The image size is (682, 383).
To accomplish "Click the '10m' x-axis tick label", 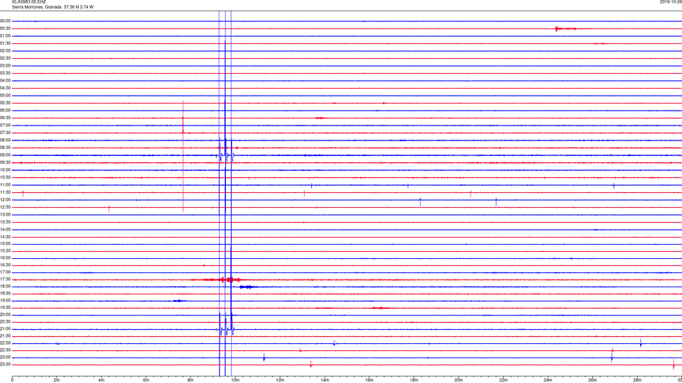I will [x=235, y=380].
